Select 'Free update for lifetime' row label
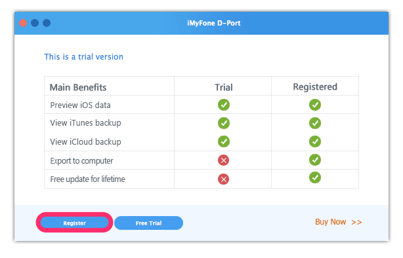The height and width of the screenshot is (258, 403). coord(87,179)
